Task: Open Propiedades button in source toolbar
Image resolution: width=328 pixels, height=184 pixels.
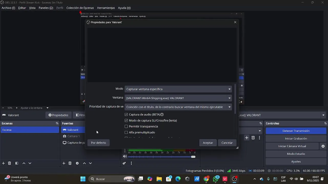Action: click(58, 115)
